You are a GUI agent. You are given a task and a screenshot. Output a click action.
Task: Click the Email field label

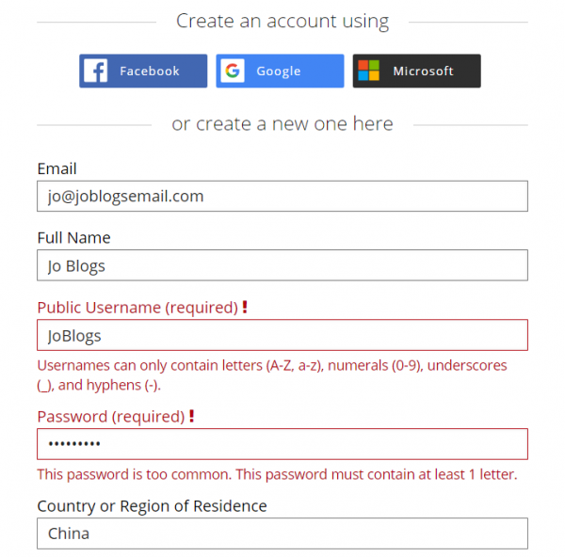pos(56,169)
